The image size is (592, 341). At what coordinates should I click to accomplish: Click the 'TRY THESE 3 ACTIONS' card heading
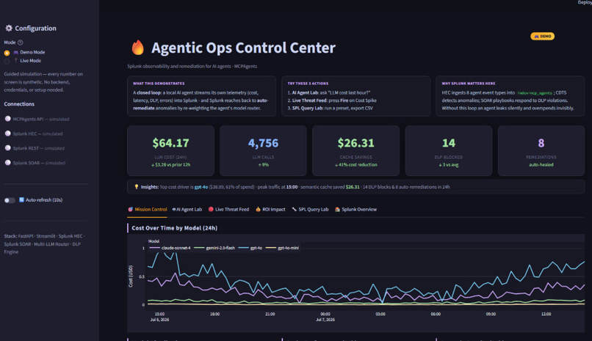click(x=308, y=84)
